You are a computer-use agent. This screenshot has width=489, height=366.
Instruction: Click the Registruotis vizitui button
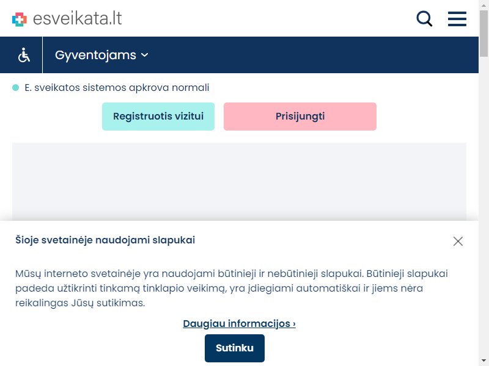coord(158,117)
